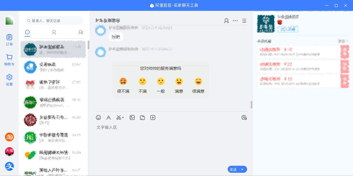353x176 pixels.
Task: Expand the screenshot options dropdown arrow
Action: click(123, 118)
